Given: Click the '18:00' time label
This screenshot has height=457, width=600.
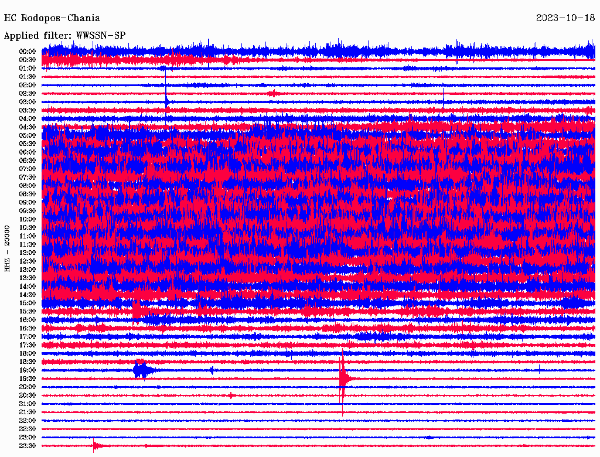Looking at the screenshot, I should pyautogui.click(x=28, y=353).
